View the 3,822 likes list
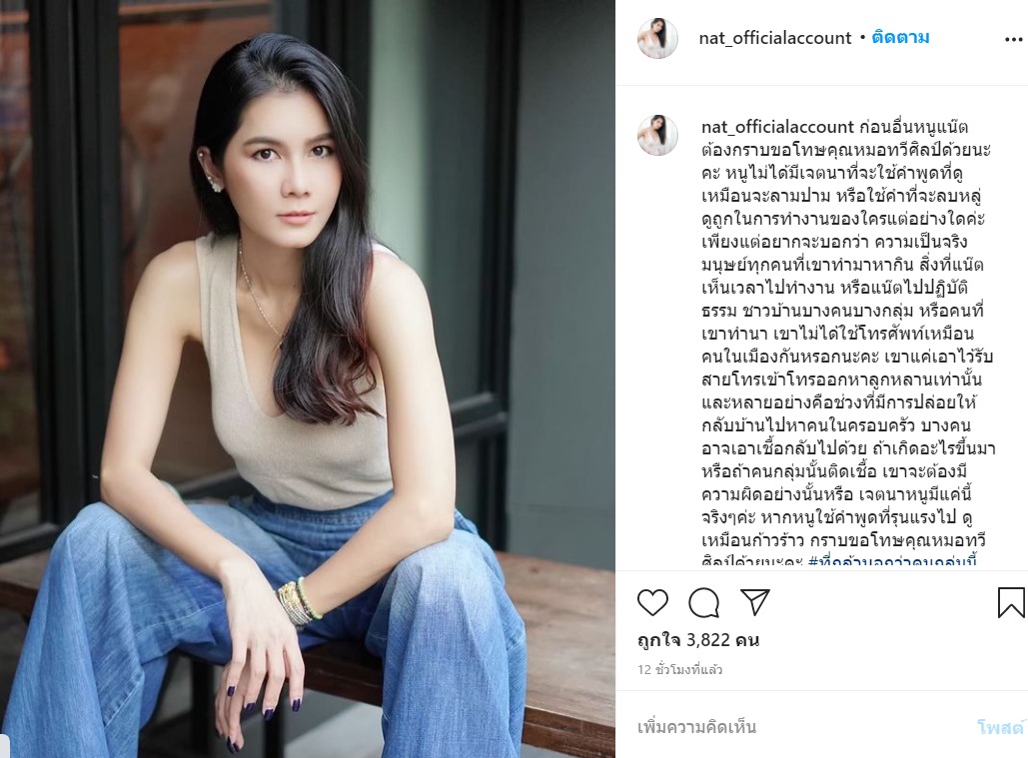 point(698,639)
